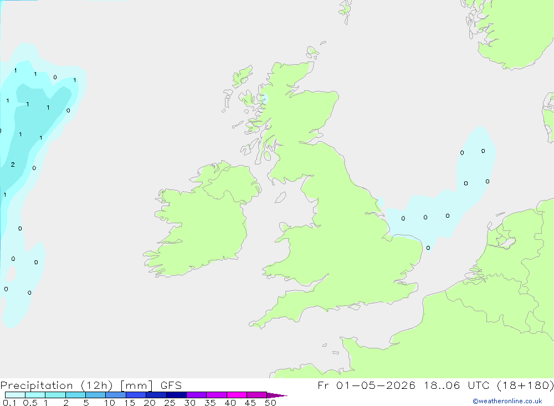
Task: Click the "50" legend scale label
Action: click(270, 403)
